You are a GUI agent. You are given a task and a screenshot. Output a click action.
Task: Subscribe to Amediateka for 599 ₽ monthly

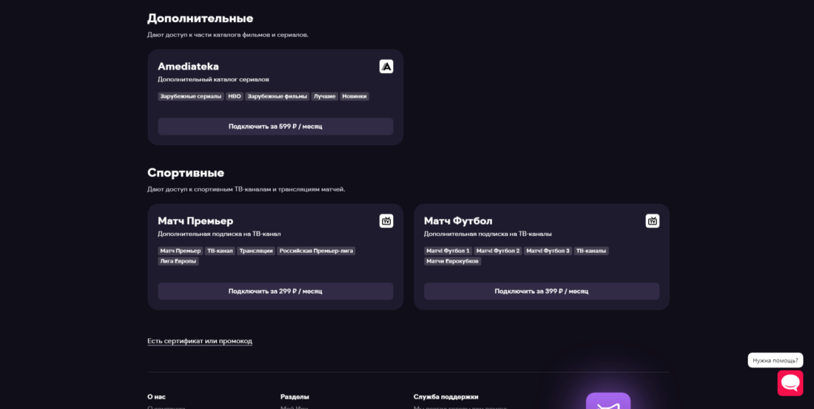275,126
